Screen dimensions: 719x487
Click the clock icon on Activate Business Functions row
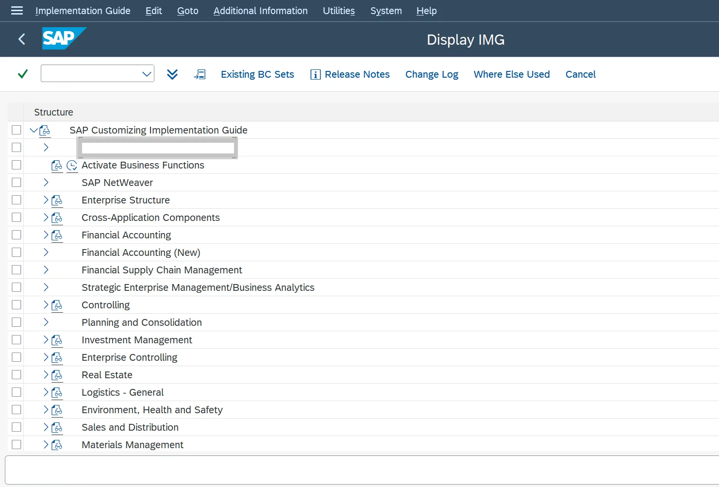(x=72, y=166)
